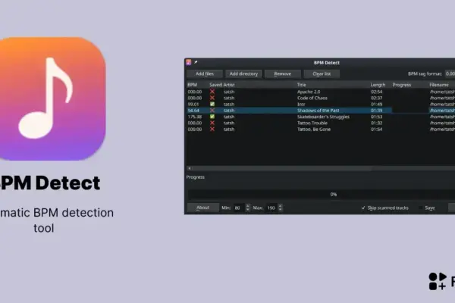This screenshot has height=303, width=455.
Task: Click the artist name in Apache 2.0 row
Action: tap(229, 92)
